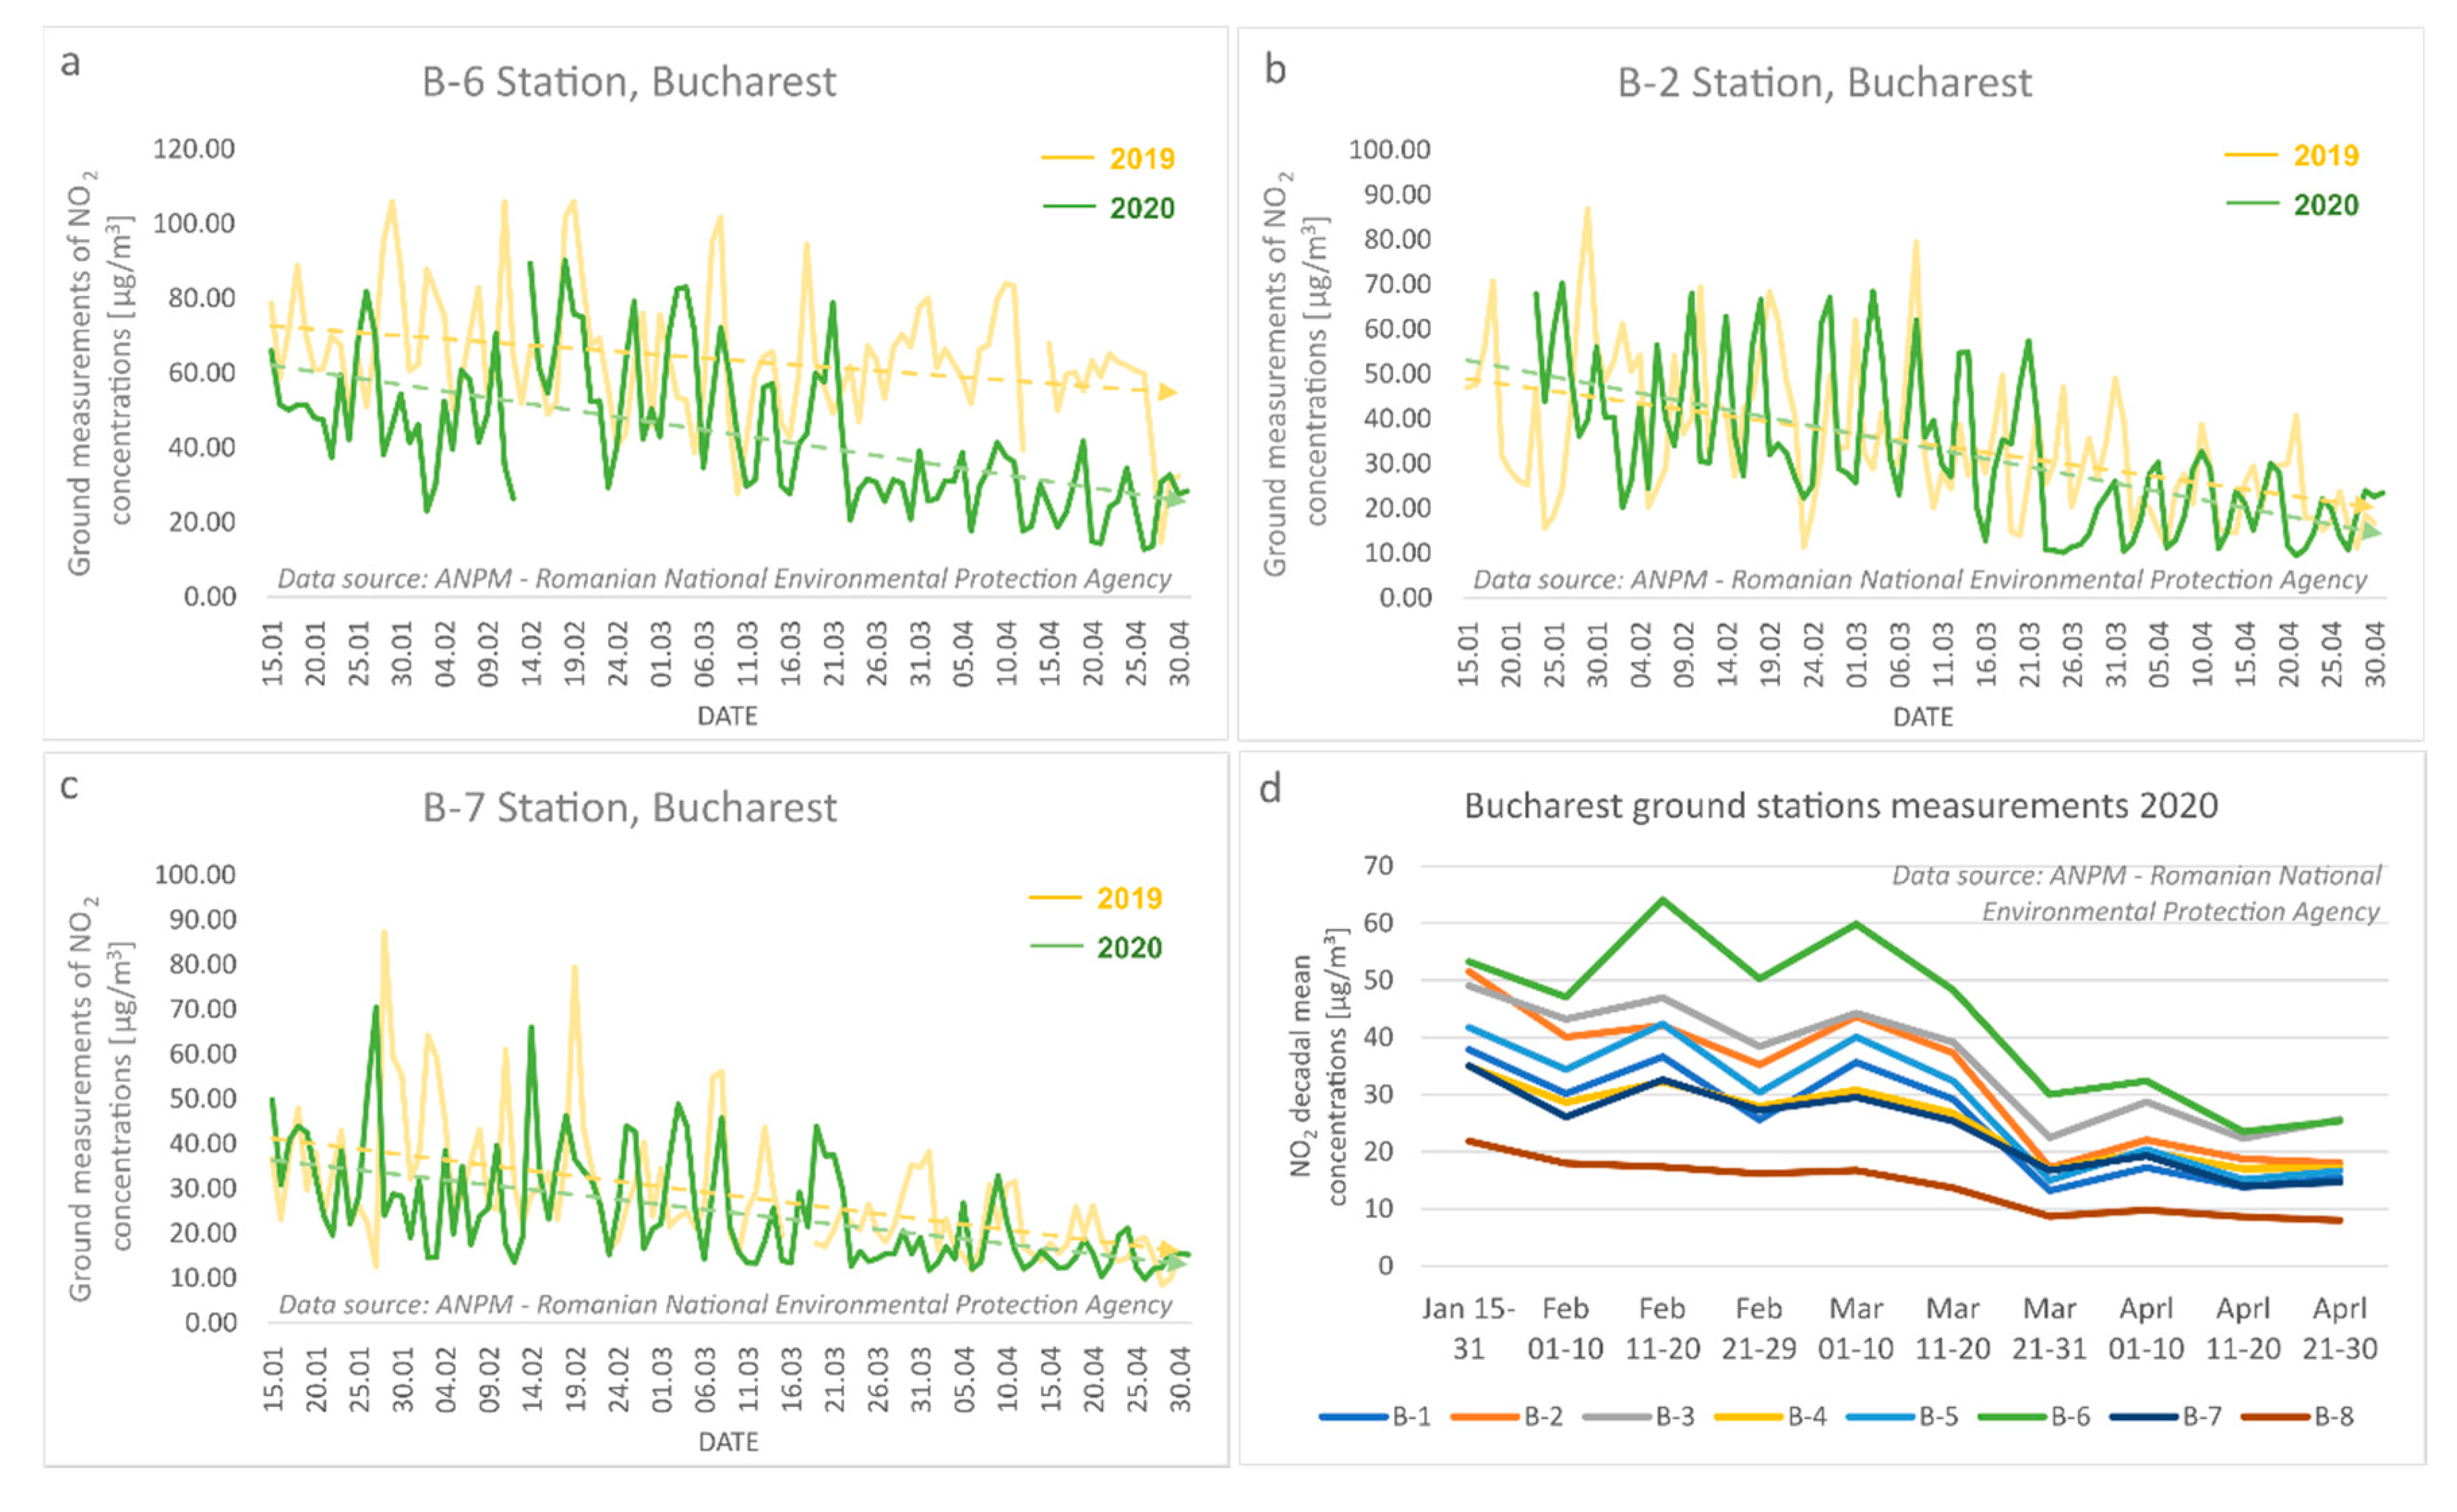Click the 120.00 y-axis label in B-6 chart

click(x=194, y=149)
